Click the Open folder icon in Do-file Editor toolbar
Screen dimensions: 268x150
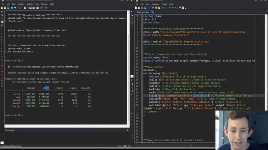tap(139, 8)
